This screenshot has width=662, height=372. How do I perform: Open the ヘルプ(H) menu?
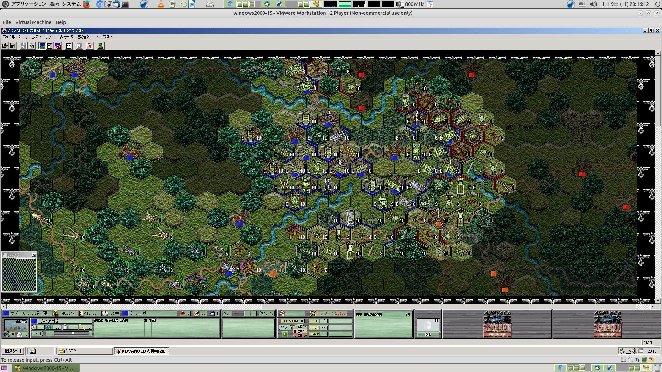pyautogui.click(x=104, y=37)
